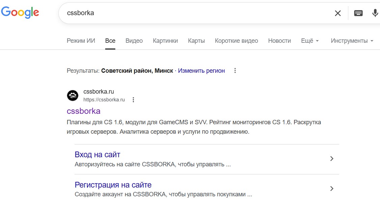Open the Вход на сайт sitelink
Viewport: 380px width, 199px height.
coord(97,155)
